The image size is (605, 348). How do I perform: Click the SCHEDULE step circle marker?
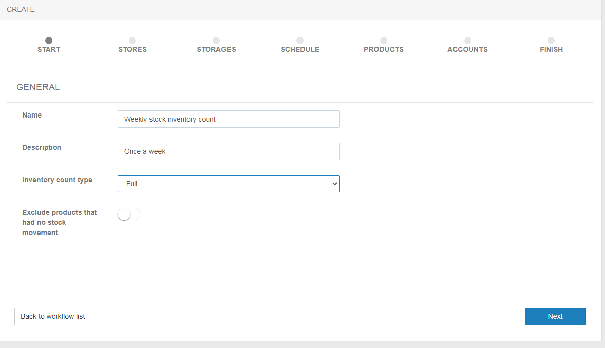[300, 41]
